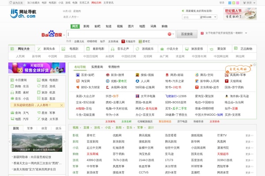Show next news image with right arrow
The image size is (265, 176).
click(64, 142)
